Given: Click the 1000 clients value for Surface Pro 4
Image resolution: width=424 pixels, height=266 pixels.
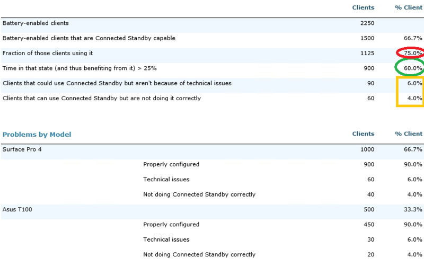Looking at the screenshot, I should click(x=367, y=149).
